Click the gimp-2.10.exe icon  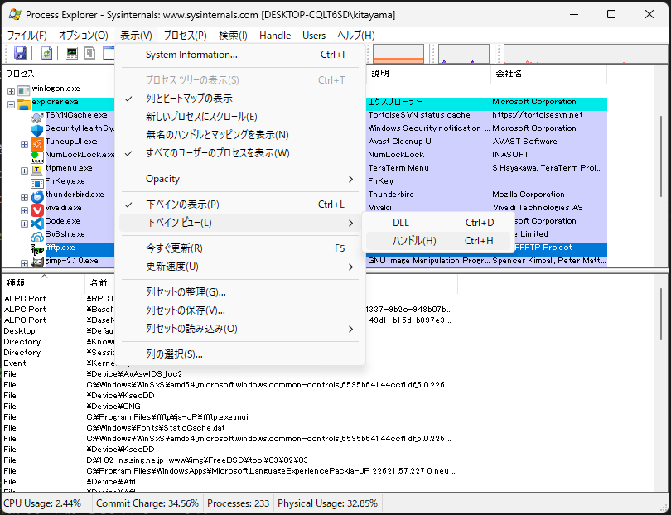point(37,262)
